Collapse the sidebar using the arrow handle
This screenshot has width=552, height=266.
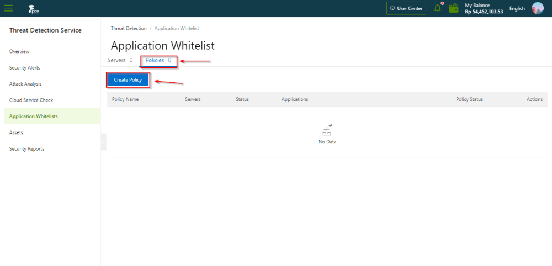[x=104, y=142]
